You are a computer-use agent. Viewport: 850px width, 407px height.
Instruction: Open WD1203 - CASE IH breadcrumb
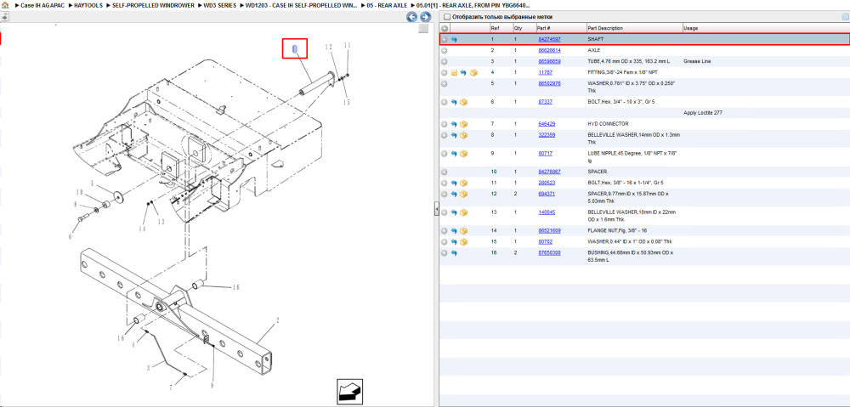coord(301,5)
